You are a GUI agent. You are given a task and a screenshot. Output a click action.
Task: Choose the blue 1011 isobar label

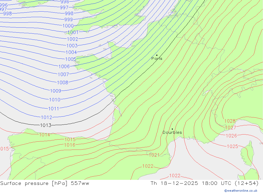(x=54, y=109)
